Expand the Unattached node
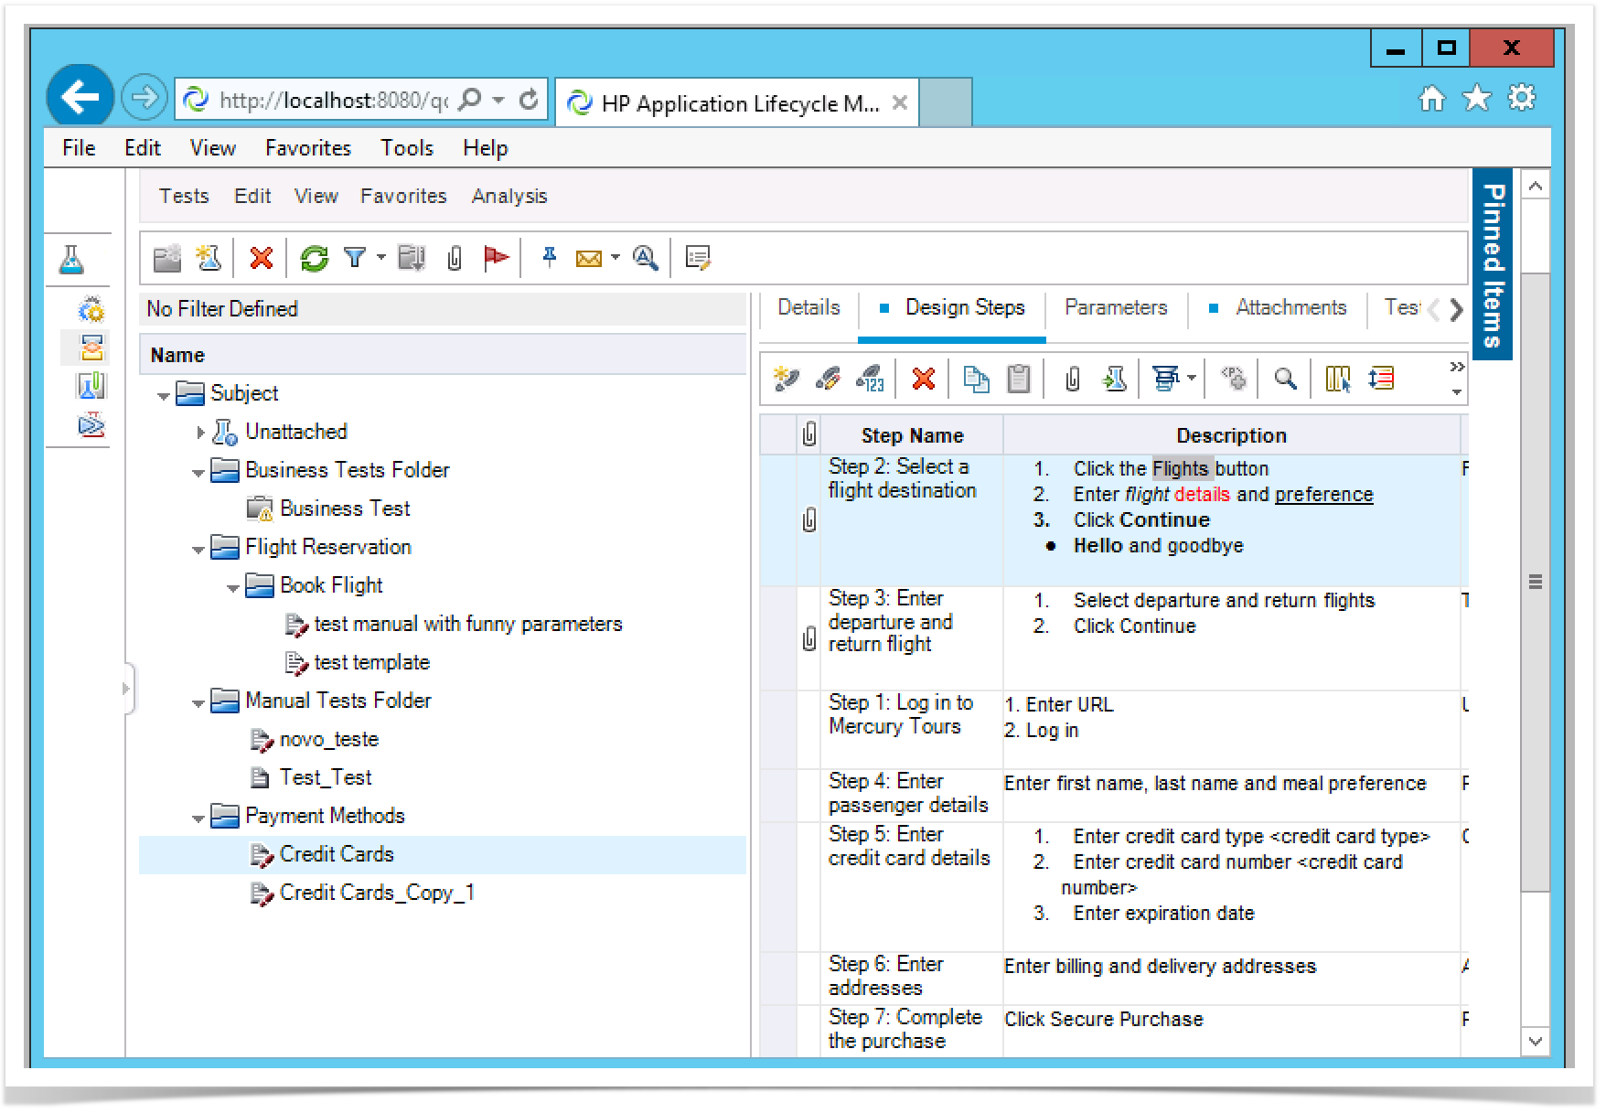 pyautogui.click(x=200, y=433)
